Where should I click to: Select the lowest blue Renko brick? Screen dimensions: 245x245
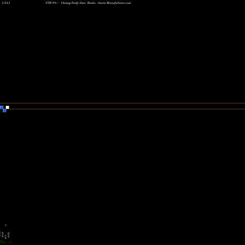coord(4,110)
